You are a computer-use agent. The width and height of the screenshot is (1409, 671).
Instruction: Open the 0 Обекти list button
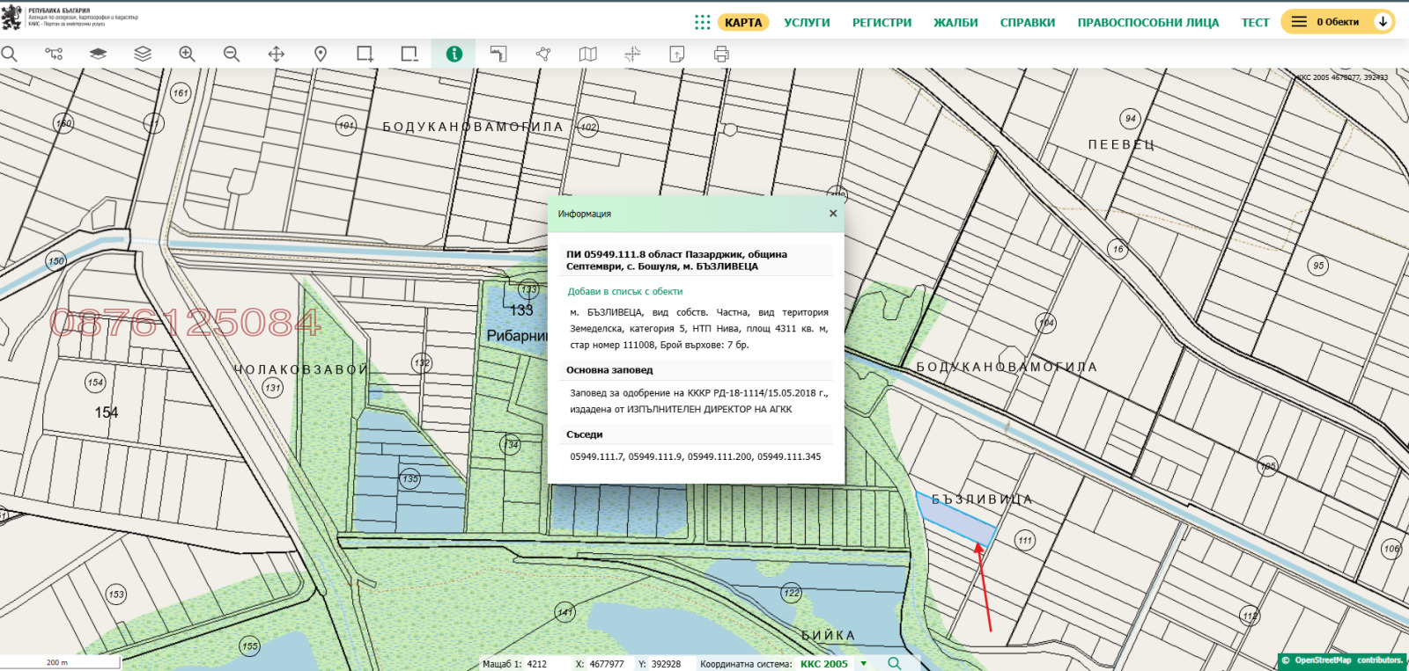[x=1337, y=22]
